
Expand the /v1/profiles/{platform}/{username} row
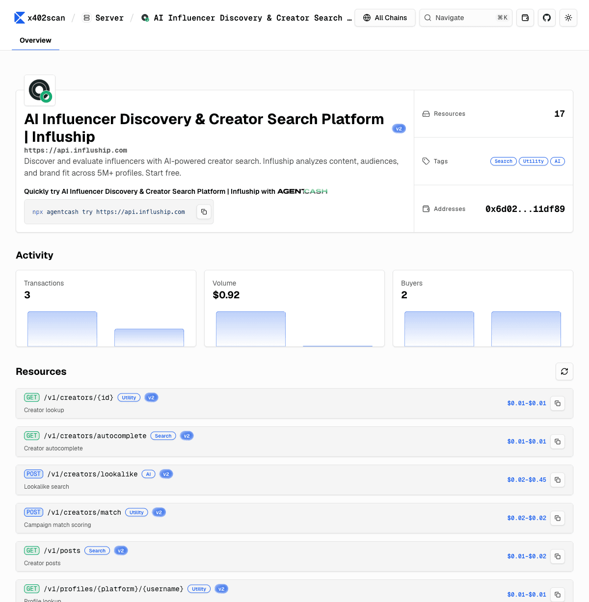click(294, 591)
